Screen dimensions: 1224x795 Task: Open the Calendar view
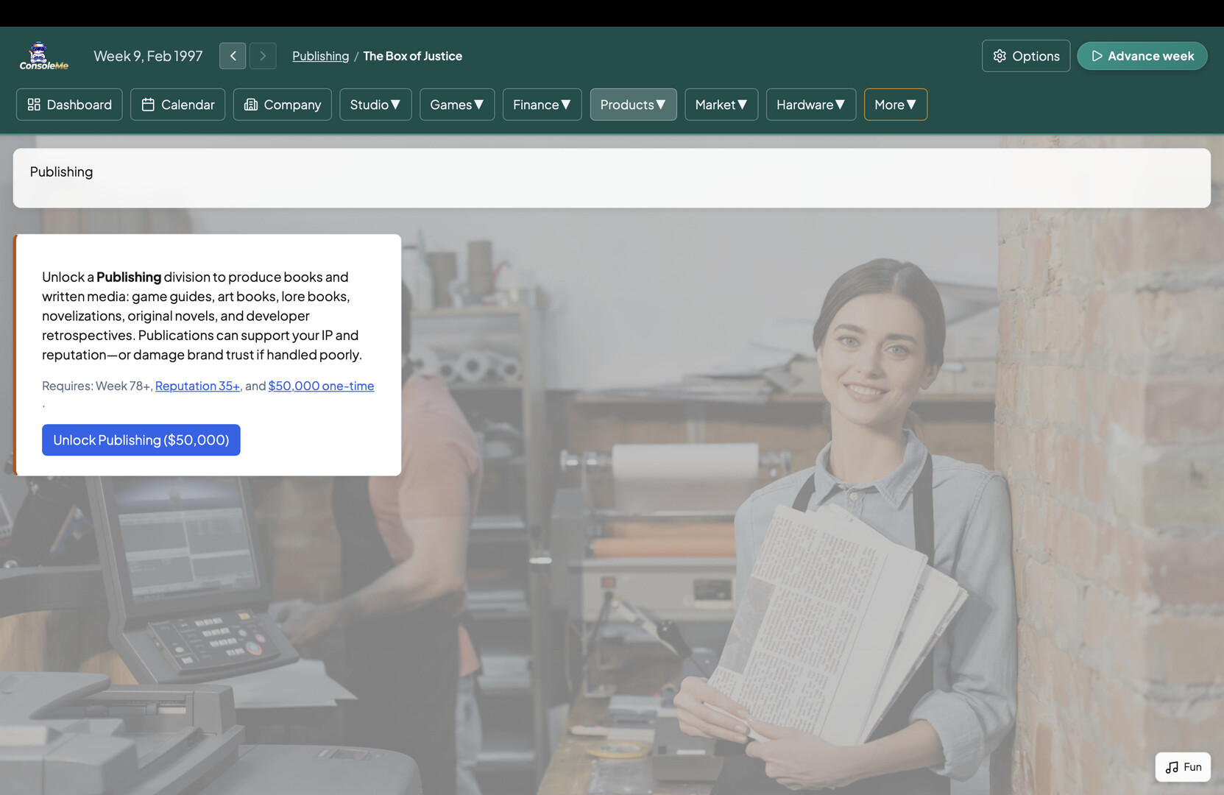click(177, 105)
